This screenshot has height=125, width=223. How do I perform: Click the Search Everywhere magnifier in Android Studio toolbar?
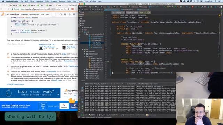point(218,7)
